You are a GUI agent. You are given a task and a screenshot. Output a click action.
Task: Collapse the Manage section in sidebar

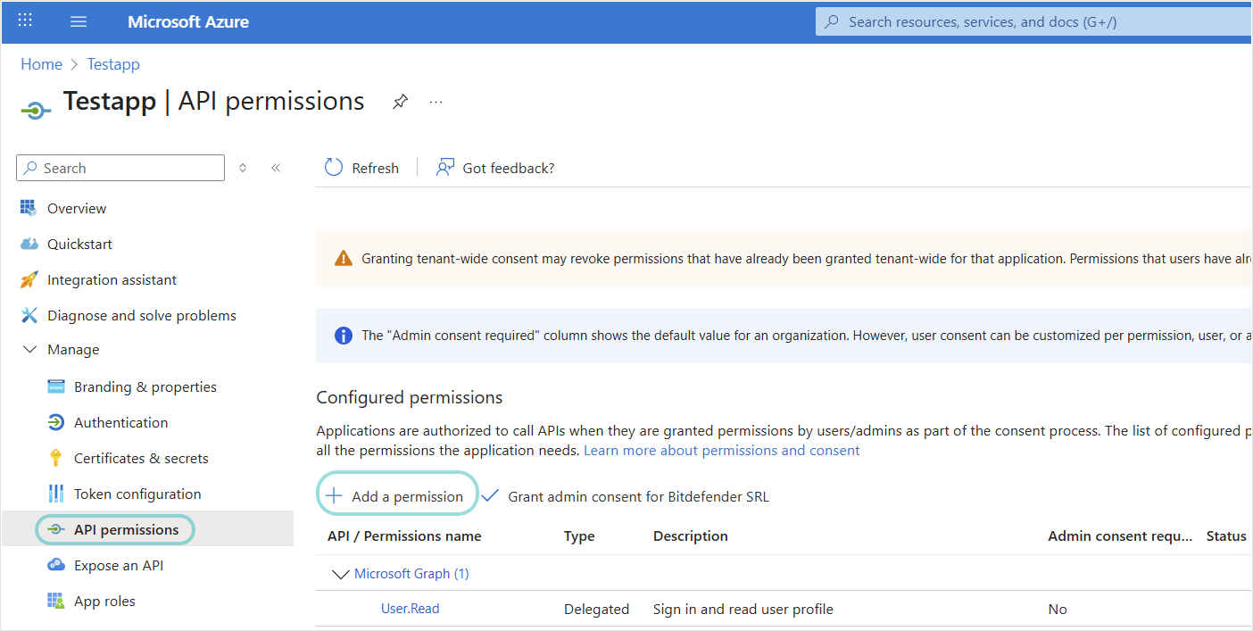30,350
